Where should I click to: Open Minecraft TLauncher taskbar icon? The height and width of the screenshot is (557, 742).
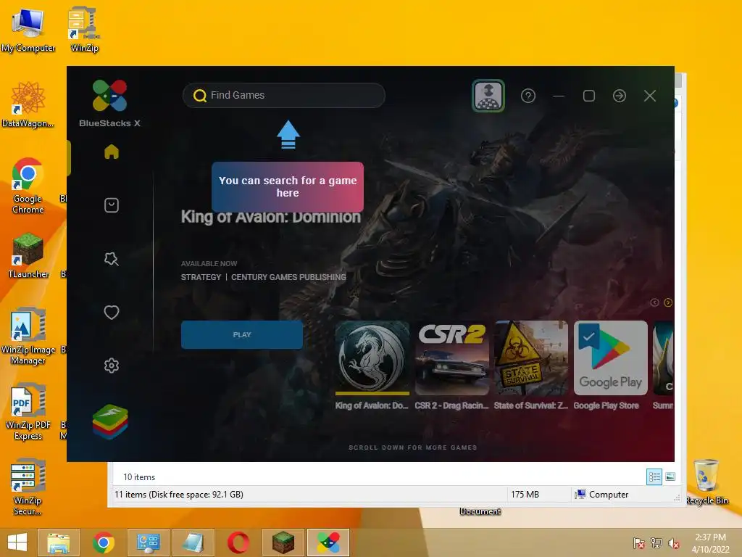(283, 542)
